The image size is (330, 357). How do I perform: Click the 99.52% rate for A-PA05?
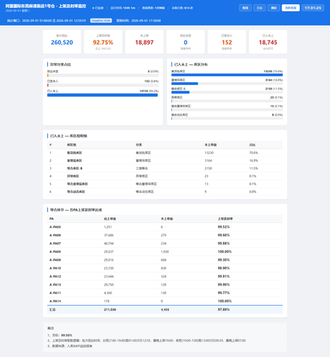[x=224, y=227]
